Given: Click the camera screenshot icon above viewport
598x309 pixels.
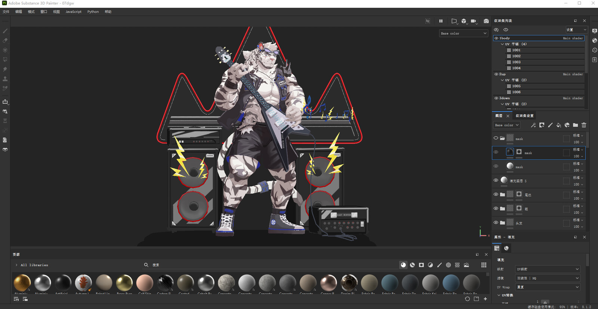Looking at the screenshot, I should pos(486,21).
